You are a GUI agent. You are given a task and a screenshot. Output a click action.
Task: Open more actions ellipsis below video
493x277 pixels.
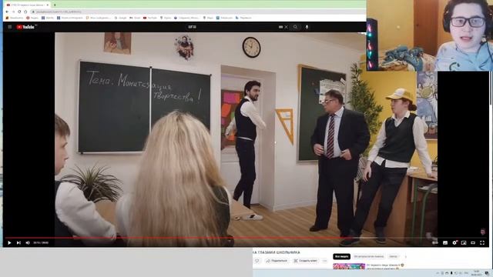(x=325, y=261)
